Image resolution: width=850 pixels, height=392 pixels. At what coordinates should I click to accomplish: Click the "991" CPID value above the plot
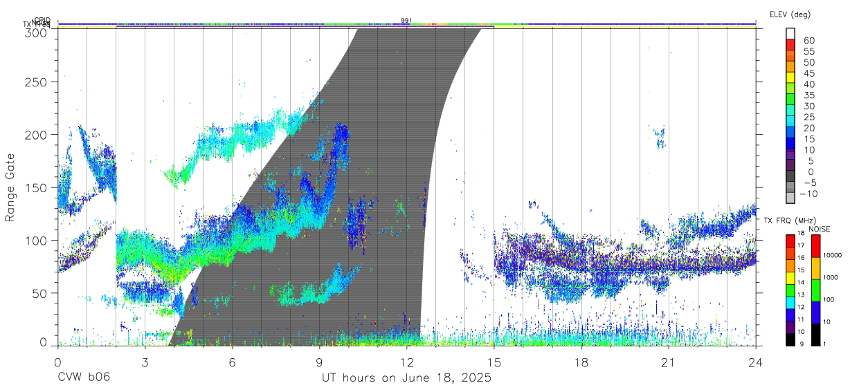(407, 21)
